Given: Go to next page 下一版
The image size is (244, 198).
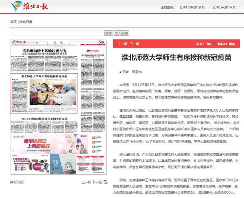Looking at the screenshot, I should pos(98,182).
